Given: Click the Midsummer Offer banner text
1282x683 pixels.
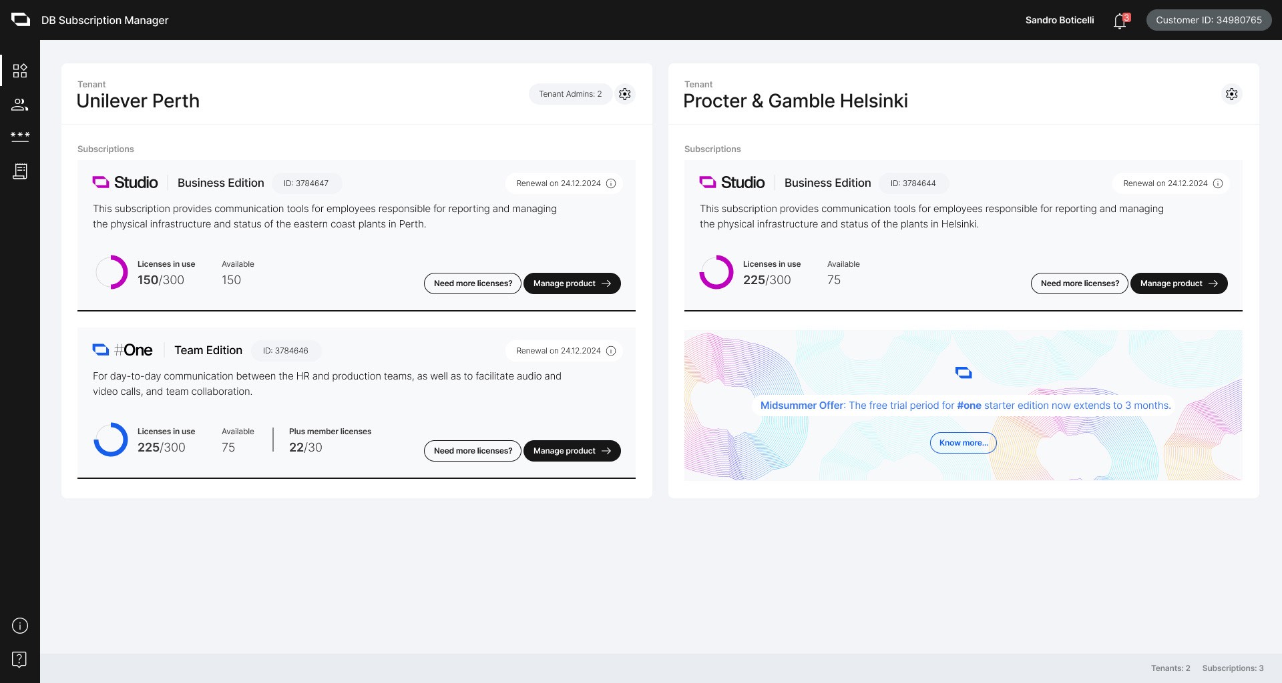Looking at the screenshot, I should point(966,406).
